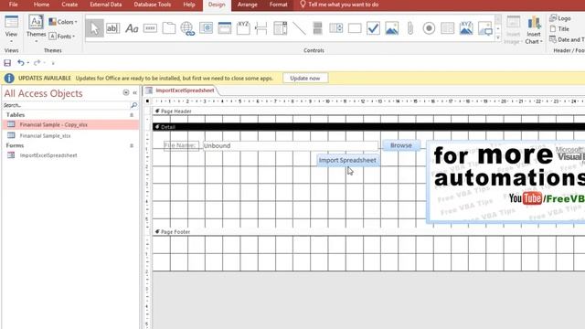
Task: Open the Colors dropdown
Action: [63, 22]
